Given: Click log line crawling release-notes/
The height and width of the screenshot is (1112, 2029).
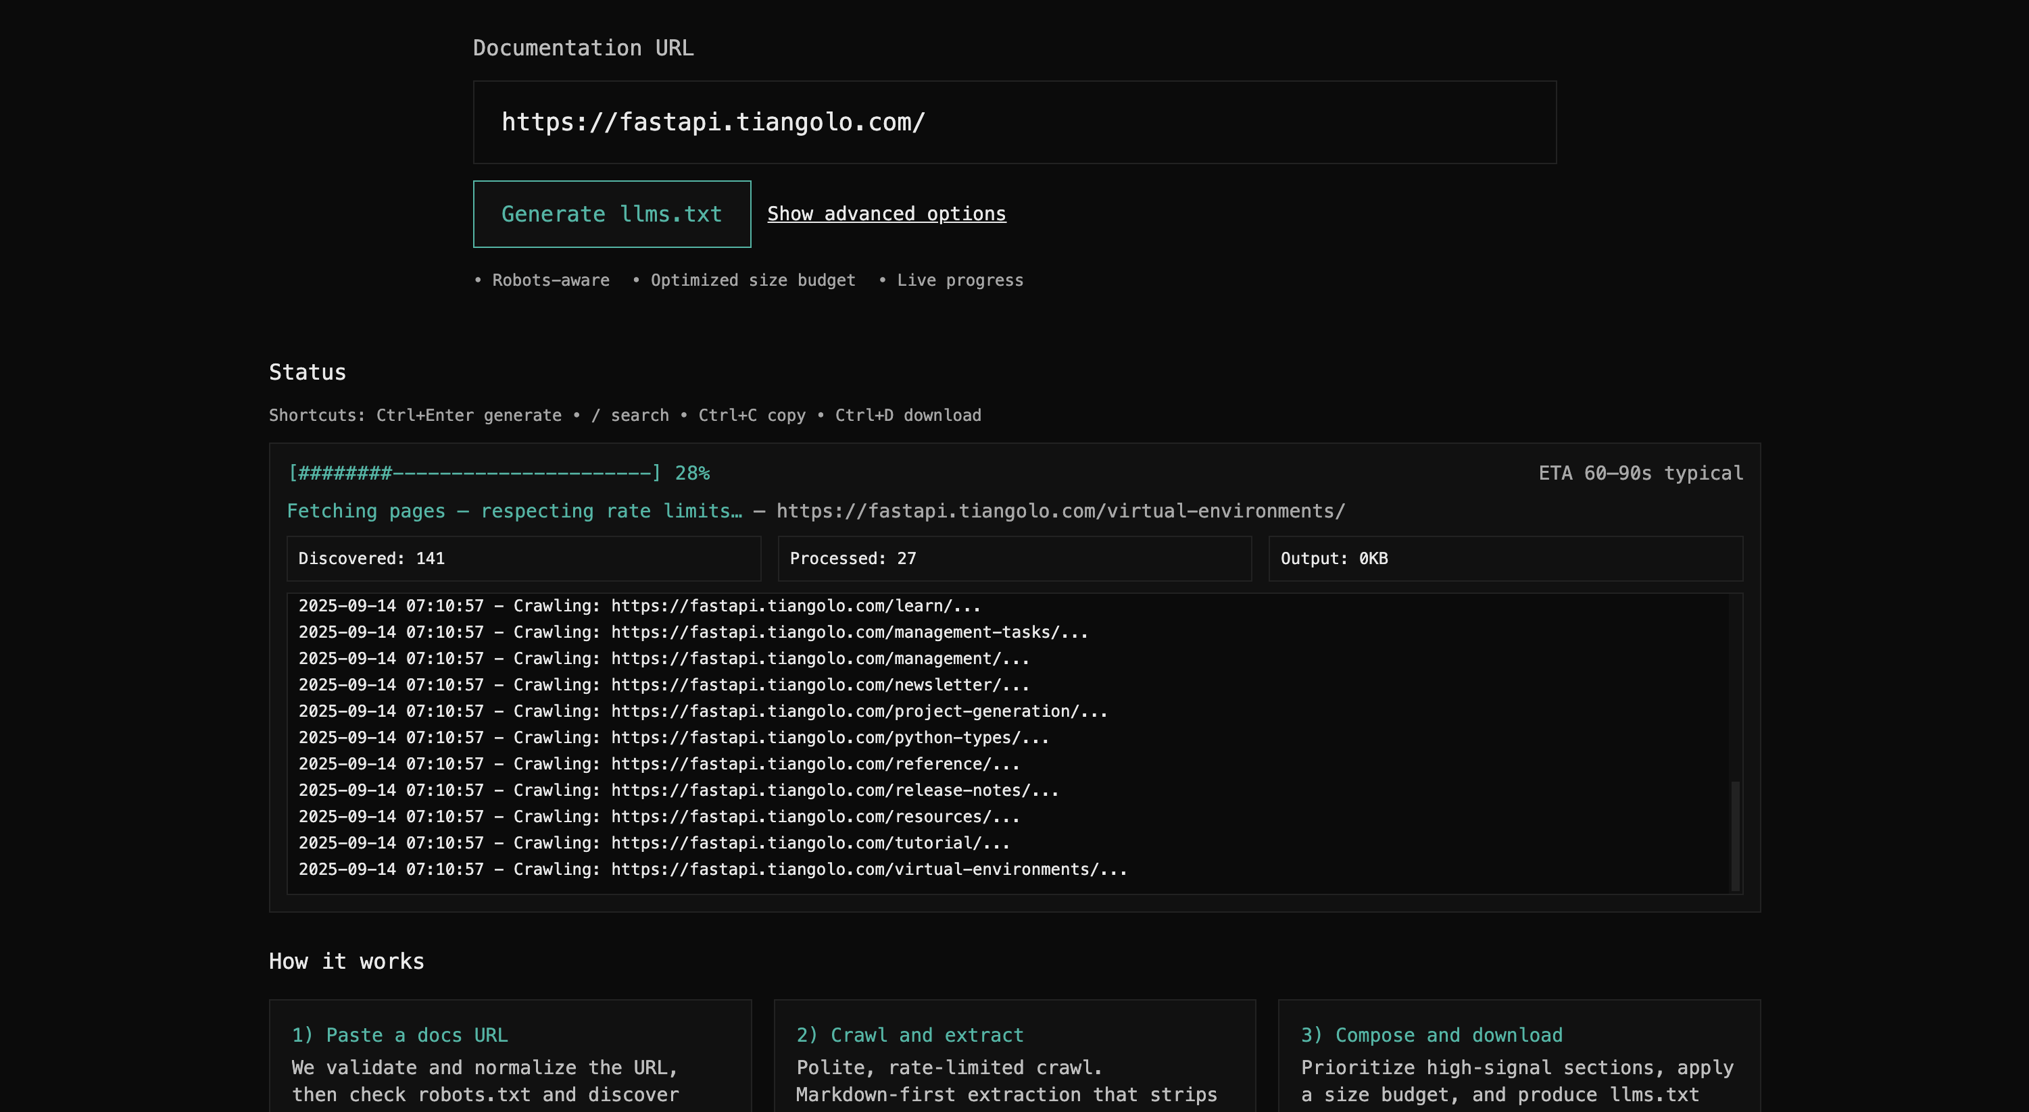Looking at the screenshot, I should [x=679, y=790].
